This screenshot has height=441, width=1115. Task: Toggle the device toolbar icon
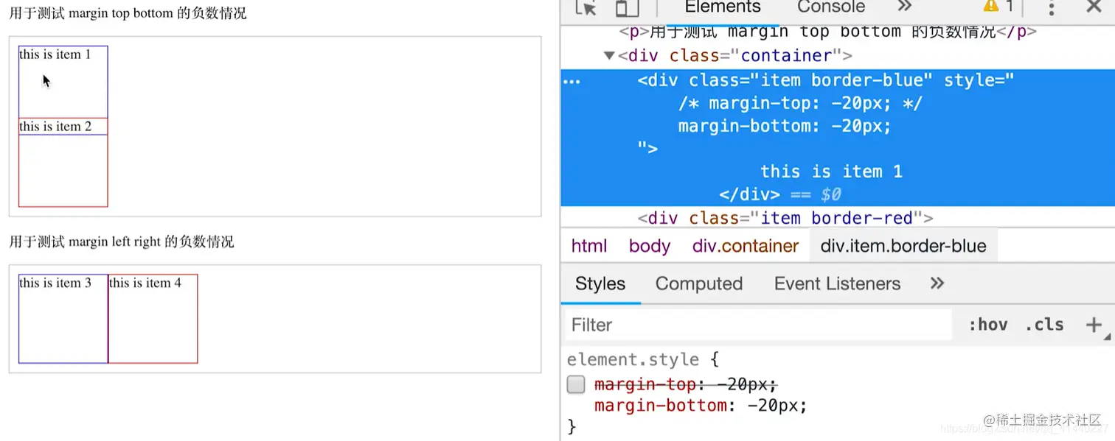[627, 7]
